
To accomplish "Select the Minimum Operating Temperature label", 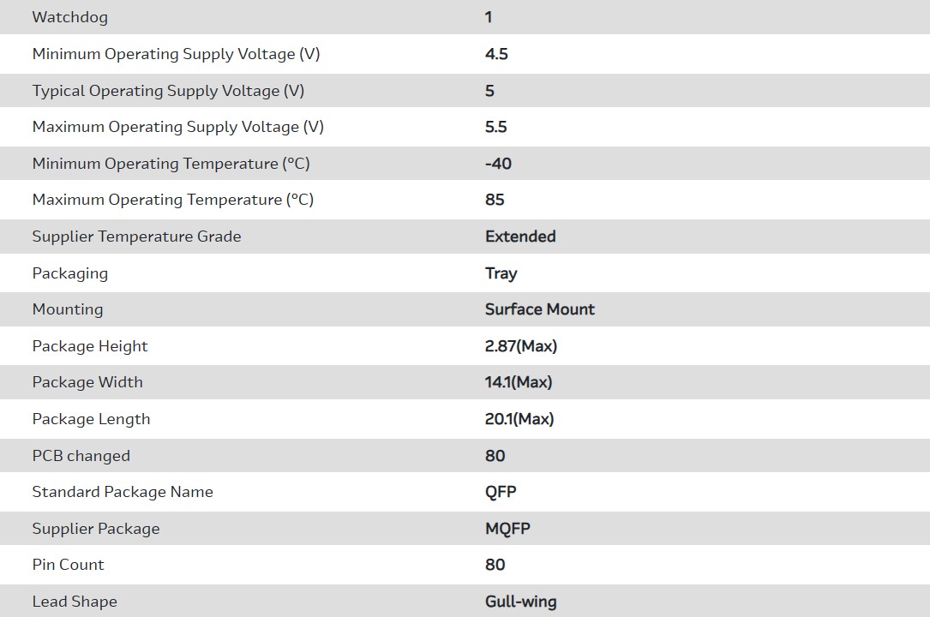I will click(x=171, y=164).
